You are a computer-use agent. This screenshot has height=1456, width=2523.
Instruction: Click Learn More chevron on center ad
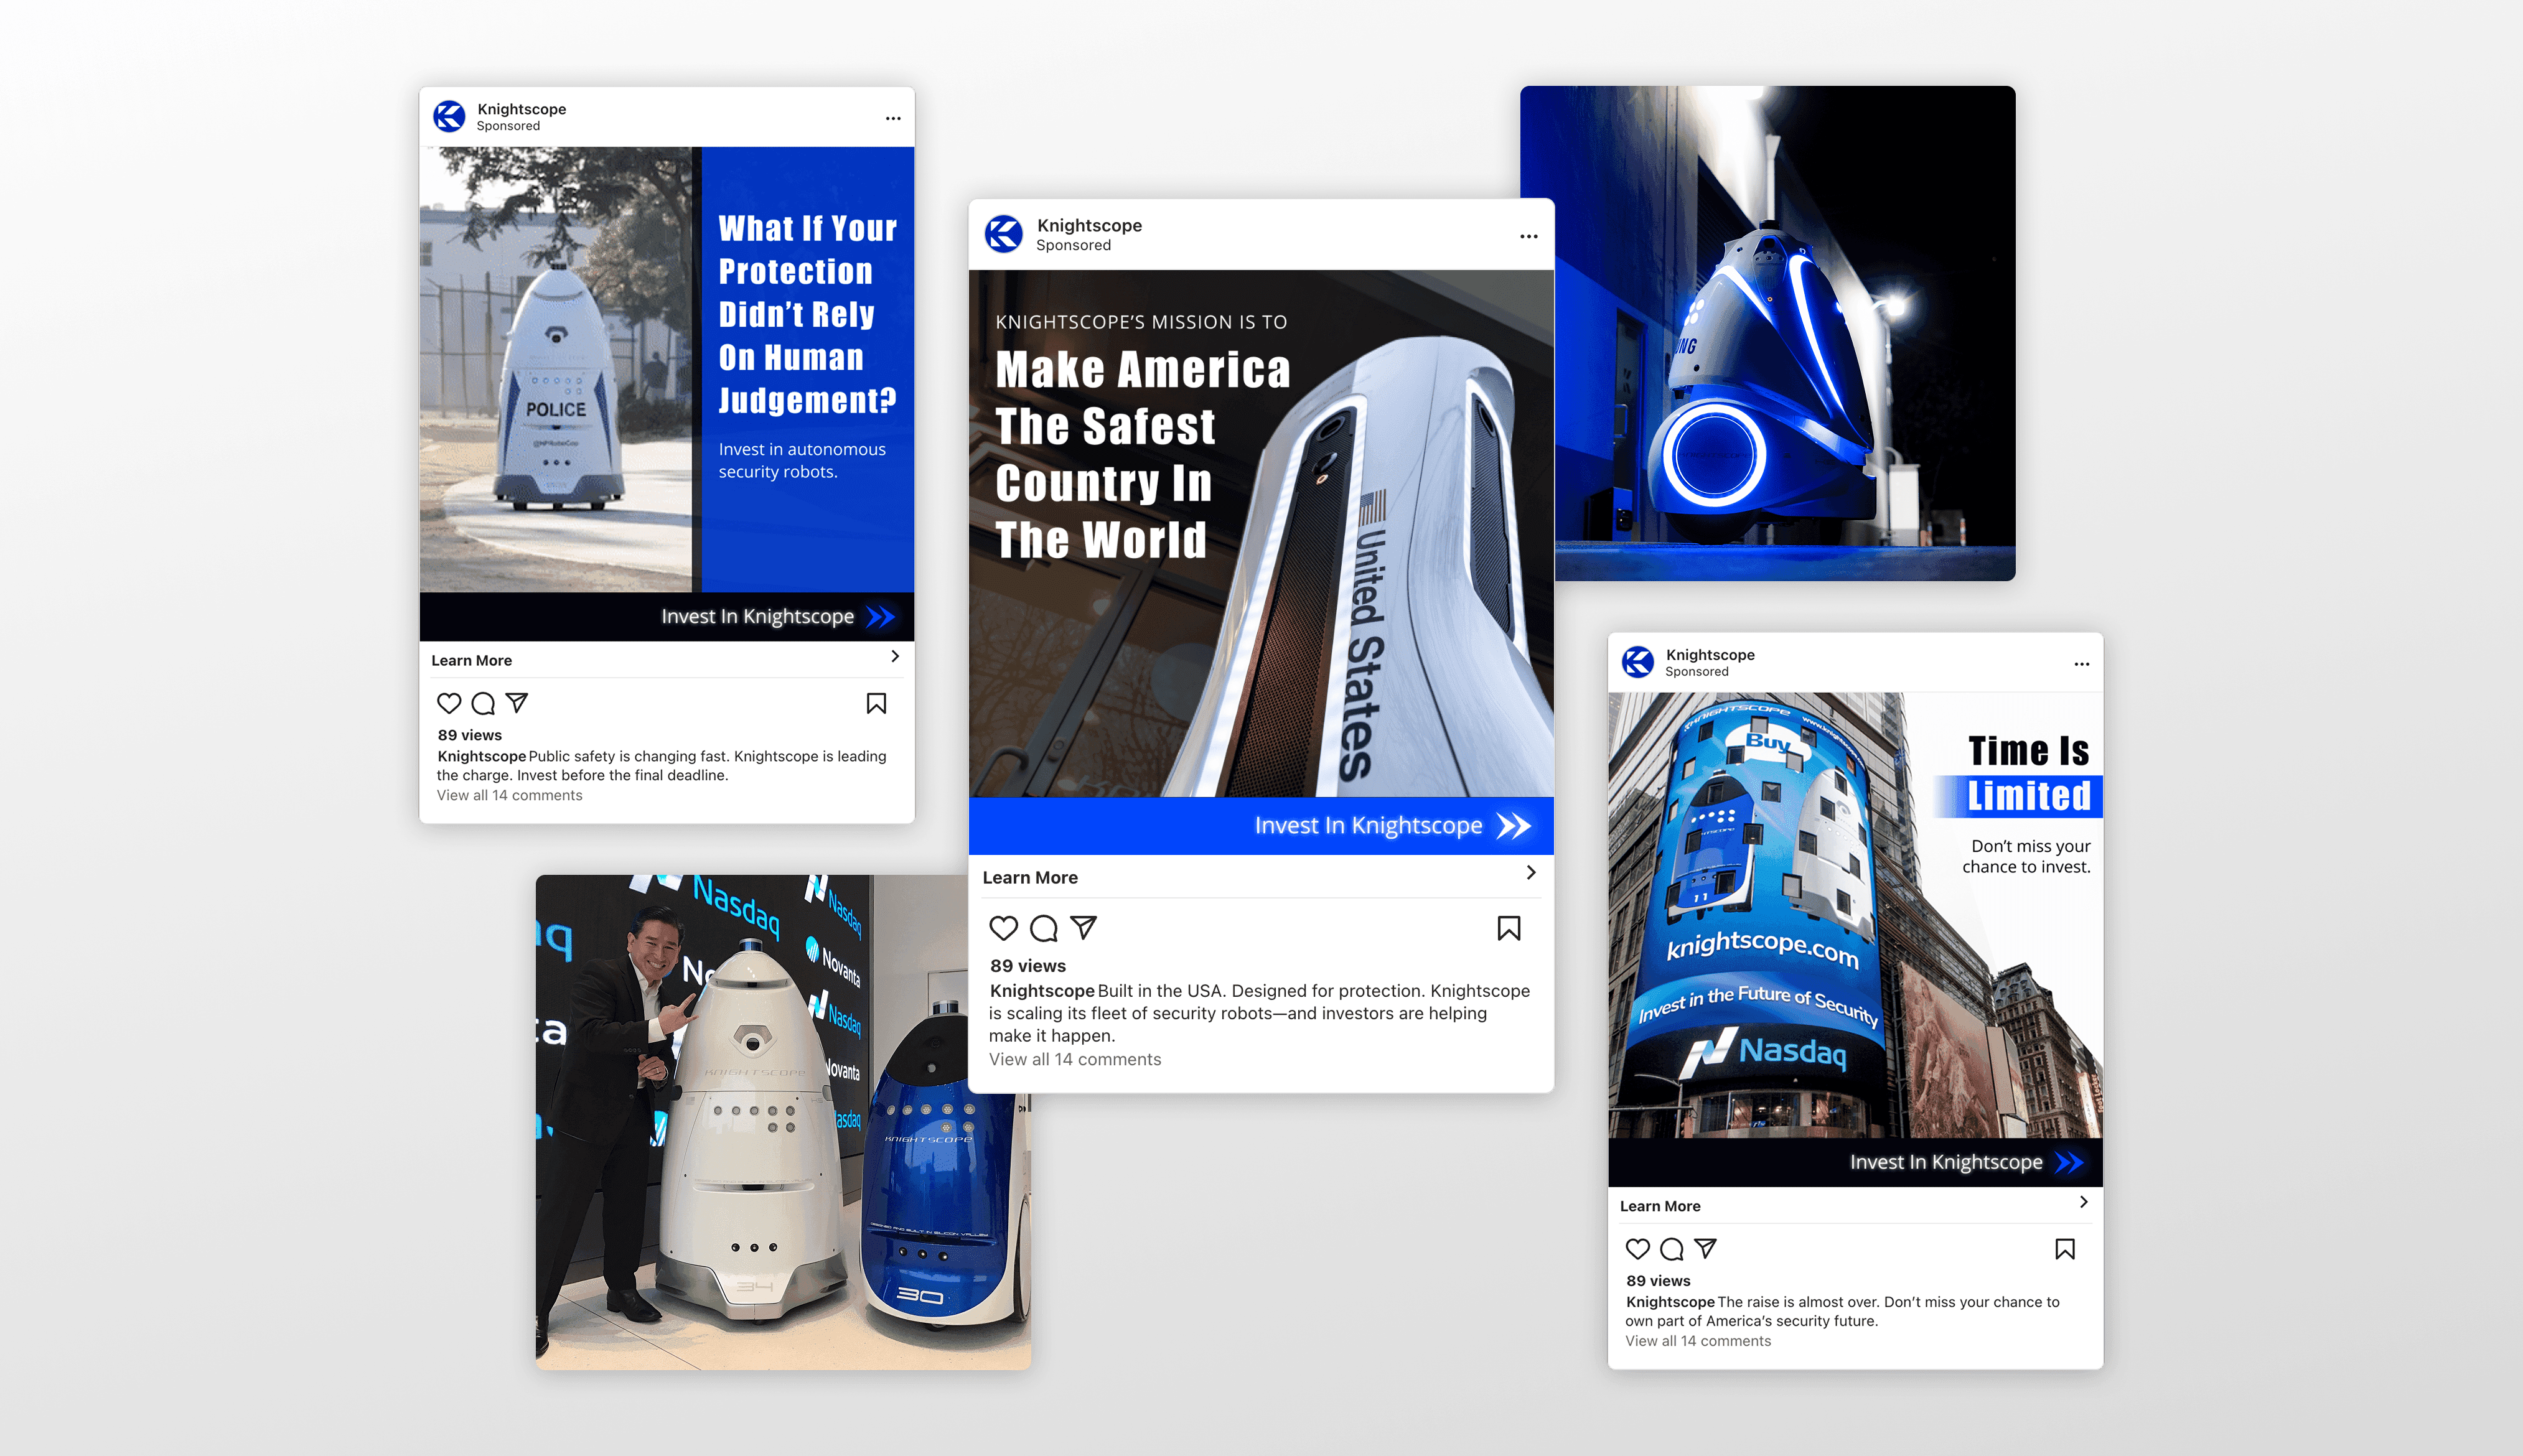tap(1531, 873)
